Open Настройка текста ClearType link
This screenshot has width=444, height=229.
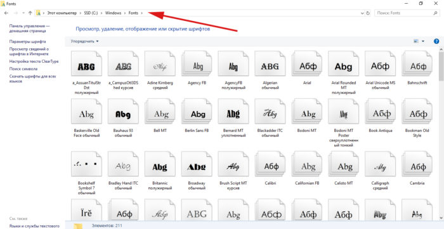[34, 61]
